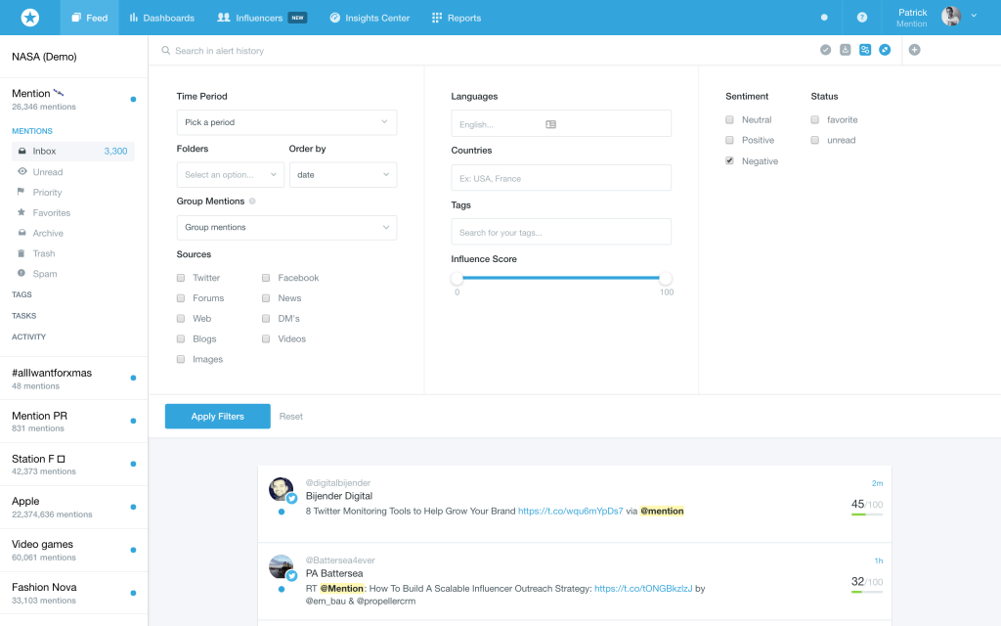The width and height of the screenshot is (1001, 626).
Task: Mark all as read checkmark icon
Action: [825, 50]
